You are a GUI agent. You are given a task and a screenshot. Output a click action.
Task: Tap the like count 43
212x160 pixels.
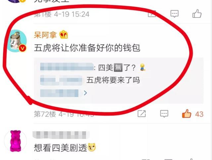pos(199,114)
